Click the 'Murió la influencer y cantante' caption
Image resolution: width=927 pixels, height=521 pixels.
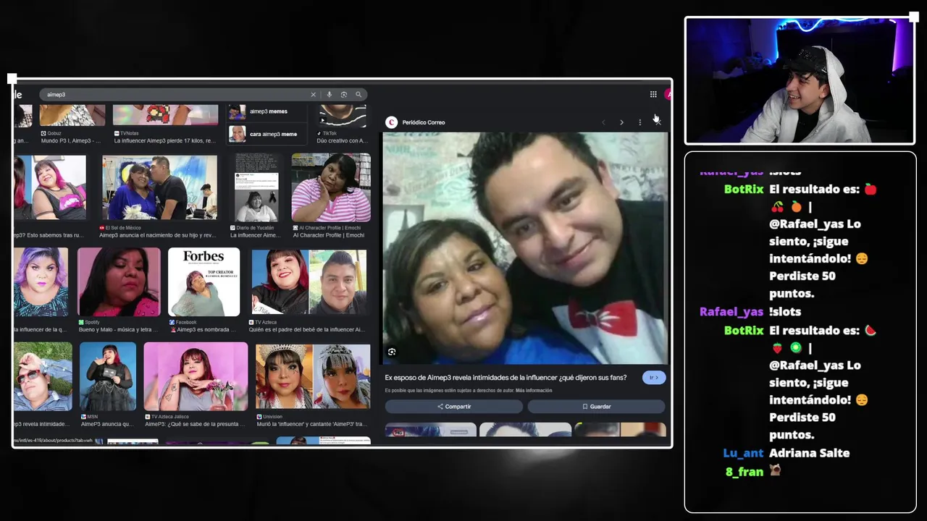pos(311,424)
